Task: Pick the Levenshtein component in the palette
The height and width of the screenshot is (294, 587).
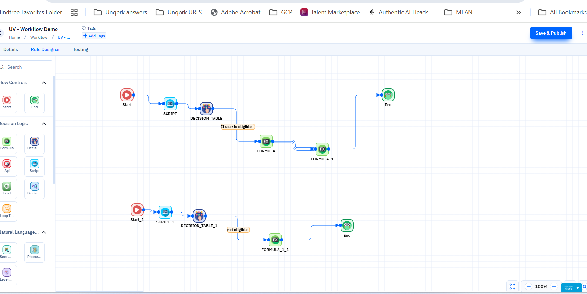Action: pyautogui.click(x=7, y=275)
